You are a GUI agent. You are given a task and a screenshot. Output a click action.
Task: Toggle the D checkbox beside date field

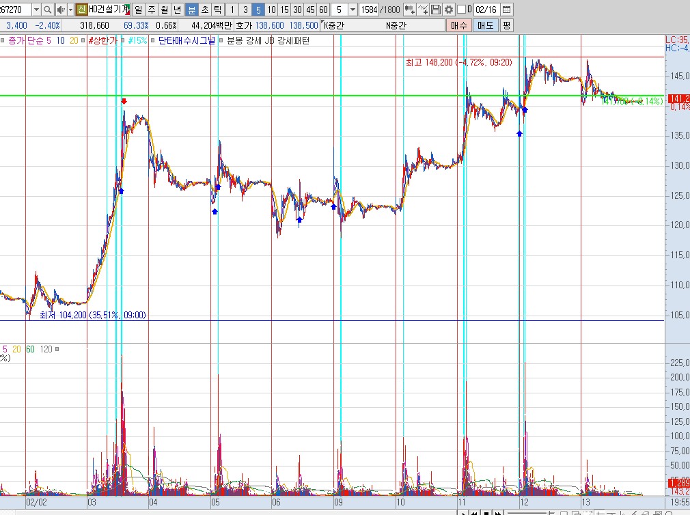(x=461, y=10)
